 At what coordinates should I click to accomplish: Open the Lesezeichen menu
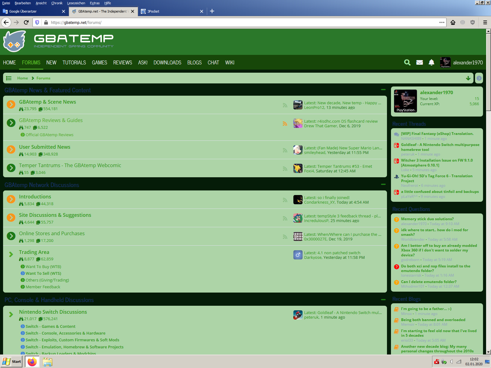click(76, 3)
